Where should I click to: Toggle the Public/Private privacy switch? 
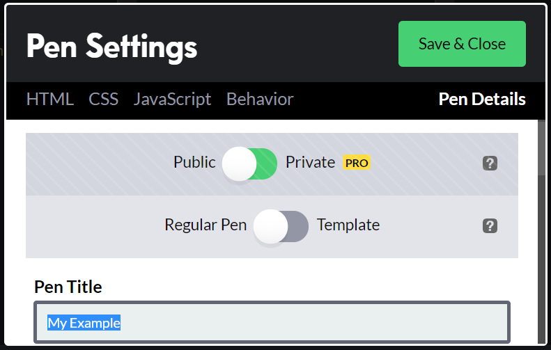point(249,164)
